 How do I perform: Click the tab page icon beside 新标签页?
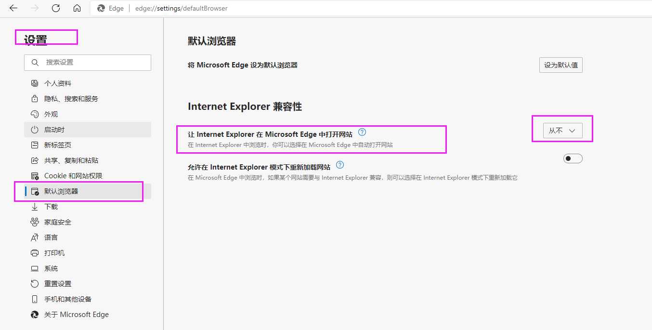coord(35,145)
